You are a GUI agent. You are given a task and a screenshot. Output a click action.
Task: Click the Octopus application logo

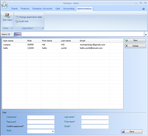[4, 5]
